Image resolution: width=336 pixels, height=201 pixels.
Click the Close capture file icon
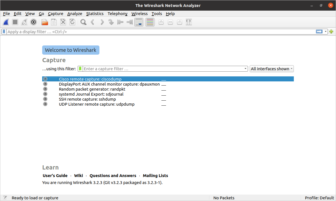click(63, 22)
